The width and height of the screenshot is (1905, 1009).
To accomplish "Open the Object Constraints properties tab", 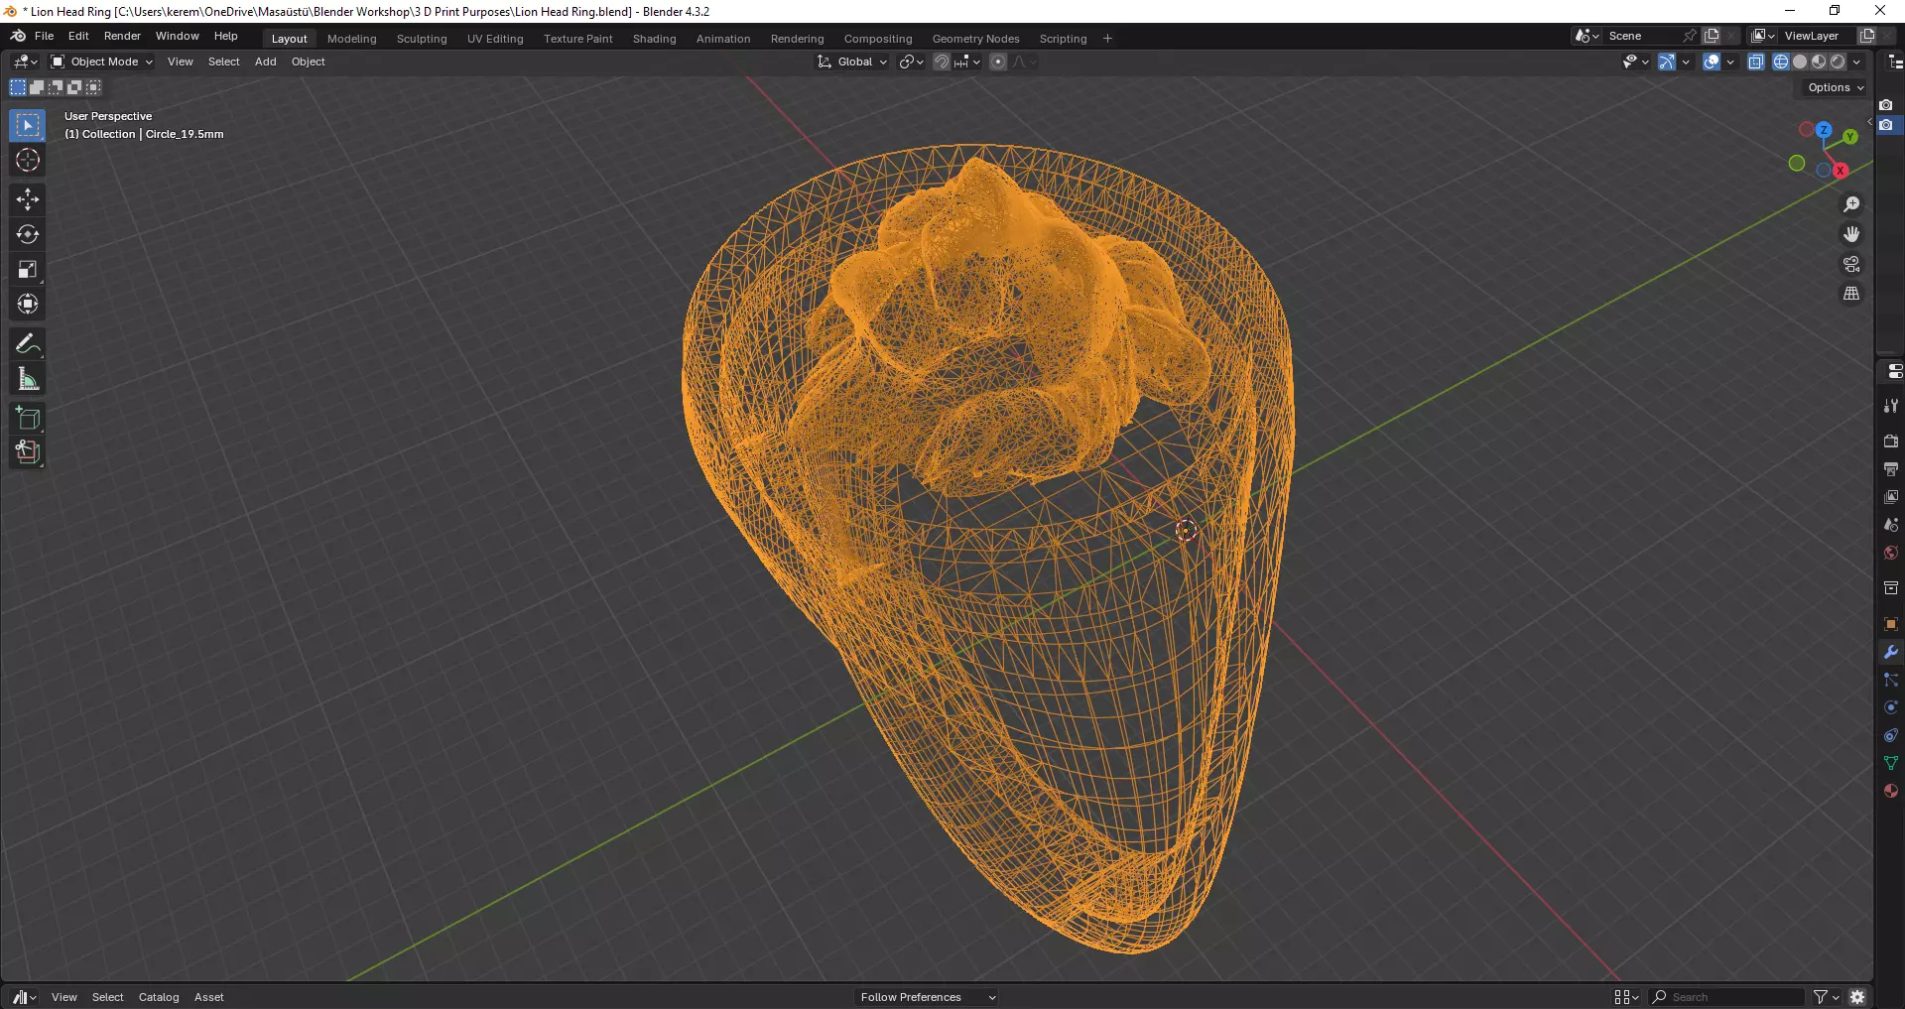I will point(1891,735).
